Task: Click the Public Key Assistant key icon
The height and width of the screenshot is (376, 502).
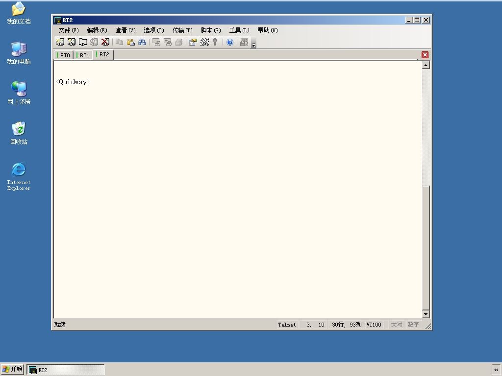Action: pyautogui.click(x=216, y=42)
